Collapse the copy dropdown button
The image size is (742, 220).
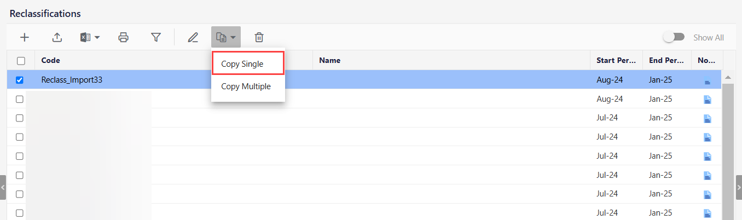tap(225, 37)
